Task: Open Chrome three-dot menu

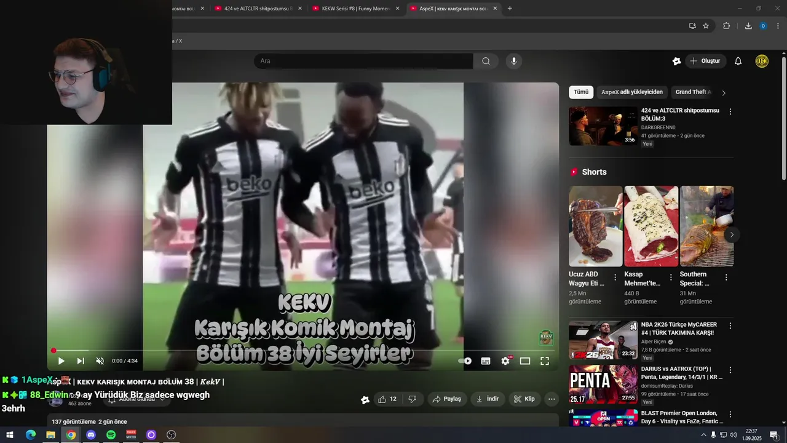Action: tap(778, 26)
